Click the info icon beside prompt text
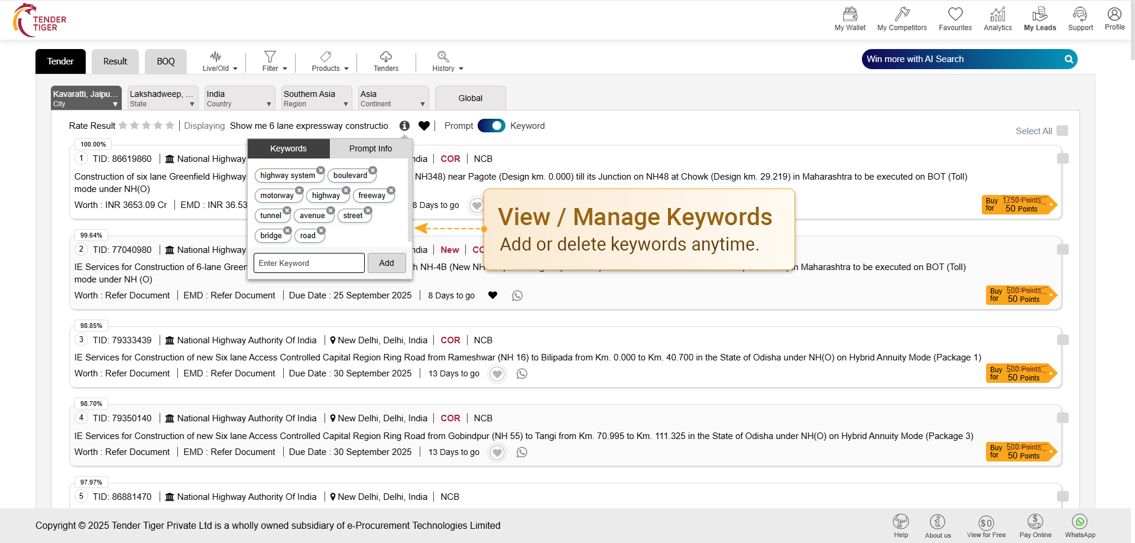 point(404,126)
